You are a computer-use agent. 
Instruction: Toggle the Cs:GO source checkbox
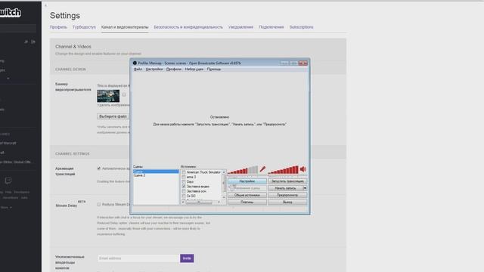pyautogui.click(x=184, y=196)
